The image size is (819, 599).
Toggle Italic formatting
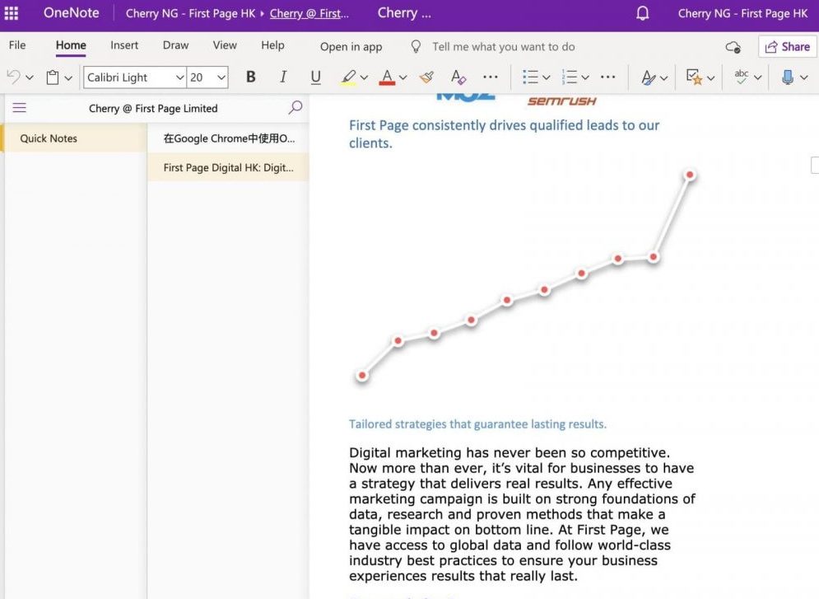[x=283, y=77]
